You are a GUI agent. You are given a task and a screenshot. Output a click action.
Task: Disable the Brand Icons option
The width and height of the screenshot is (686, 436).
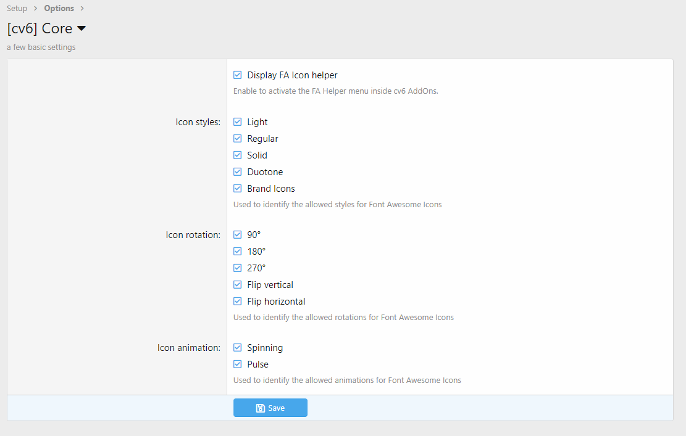pos(238,189)
